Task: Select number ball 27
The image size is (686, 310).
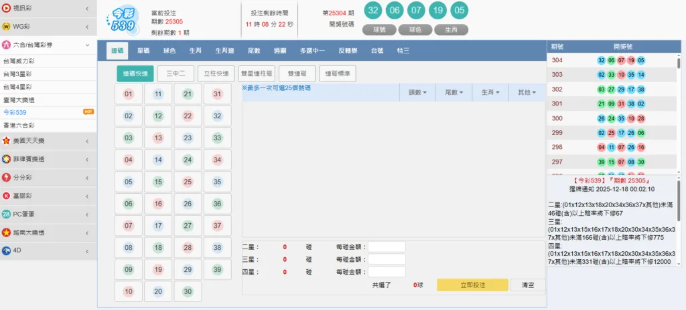Action: click(x=188, y=226)
